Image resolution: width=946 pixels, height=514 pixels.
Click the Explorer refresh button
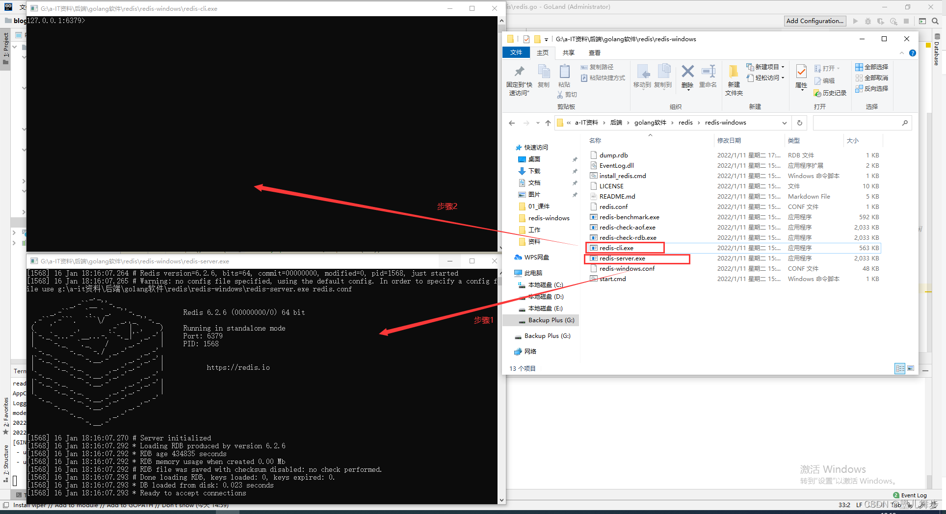click(x=800, y=123)
